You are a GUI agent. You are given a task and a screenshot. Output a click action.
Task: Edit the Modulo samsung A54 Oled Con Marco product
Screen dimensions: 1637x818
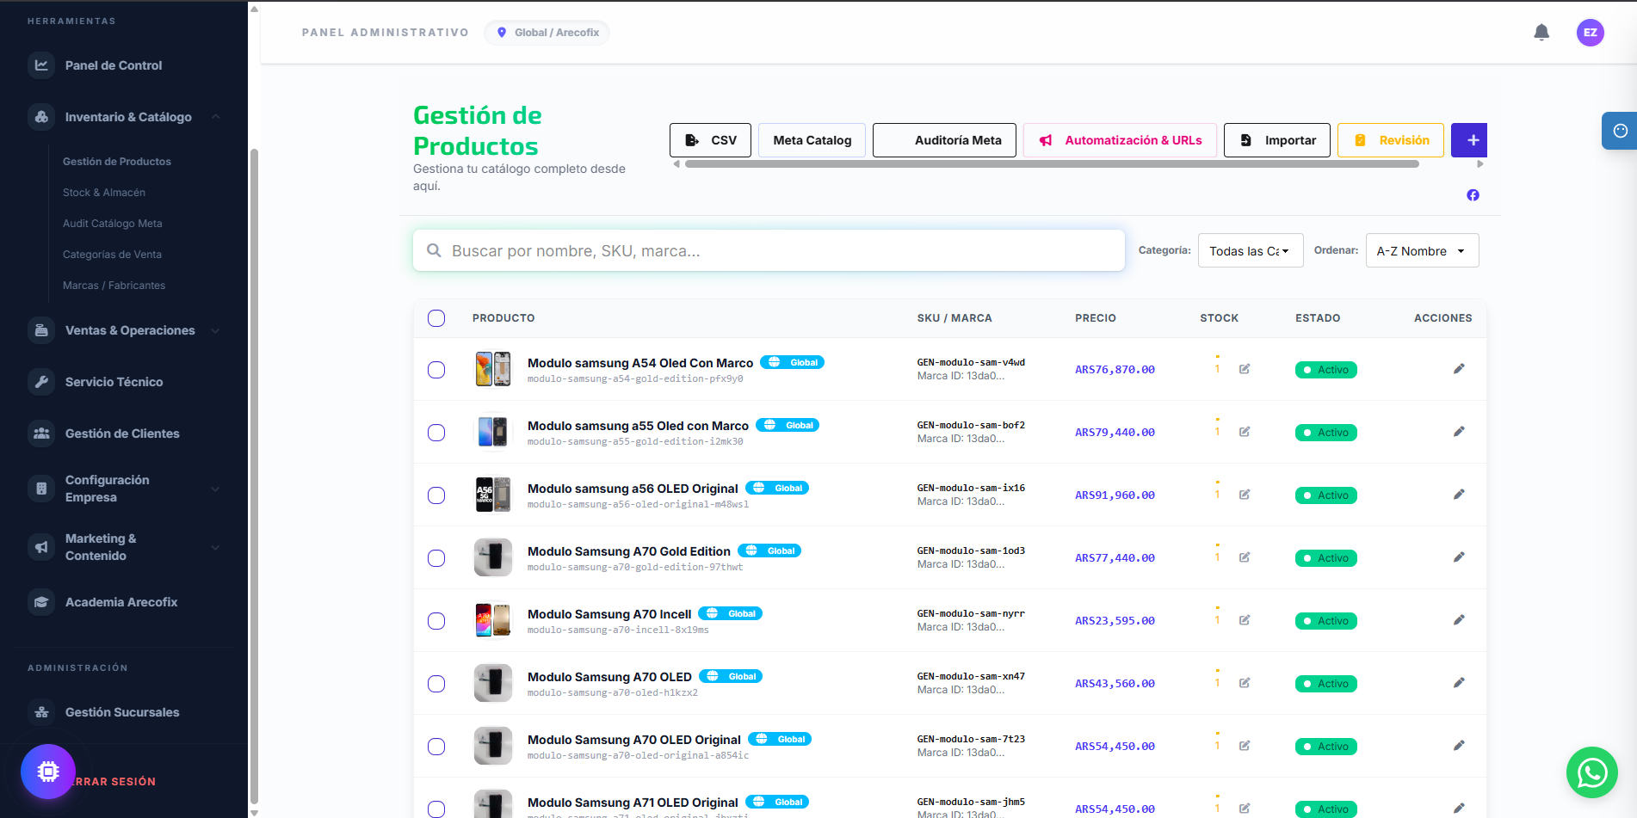[1459, 369]
